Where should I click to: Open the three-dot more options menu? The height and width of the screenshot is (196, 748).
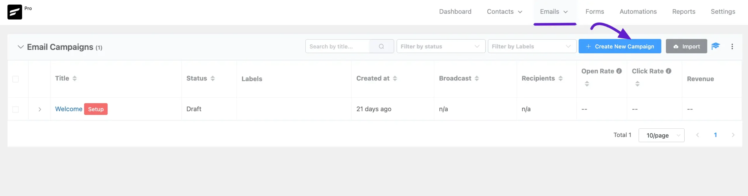coord(732,46)
